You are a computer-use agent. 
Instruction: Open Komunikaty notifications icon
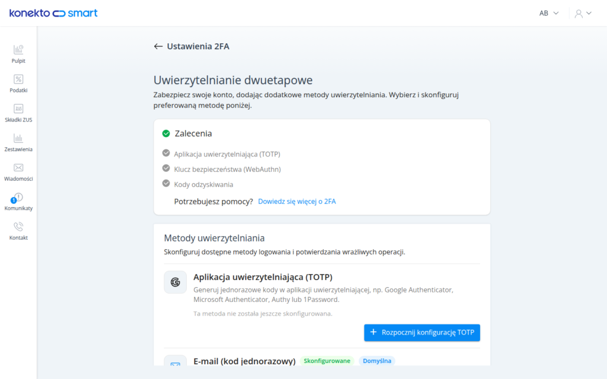click(17, 198)
